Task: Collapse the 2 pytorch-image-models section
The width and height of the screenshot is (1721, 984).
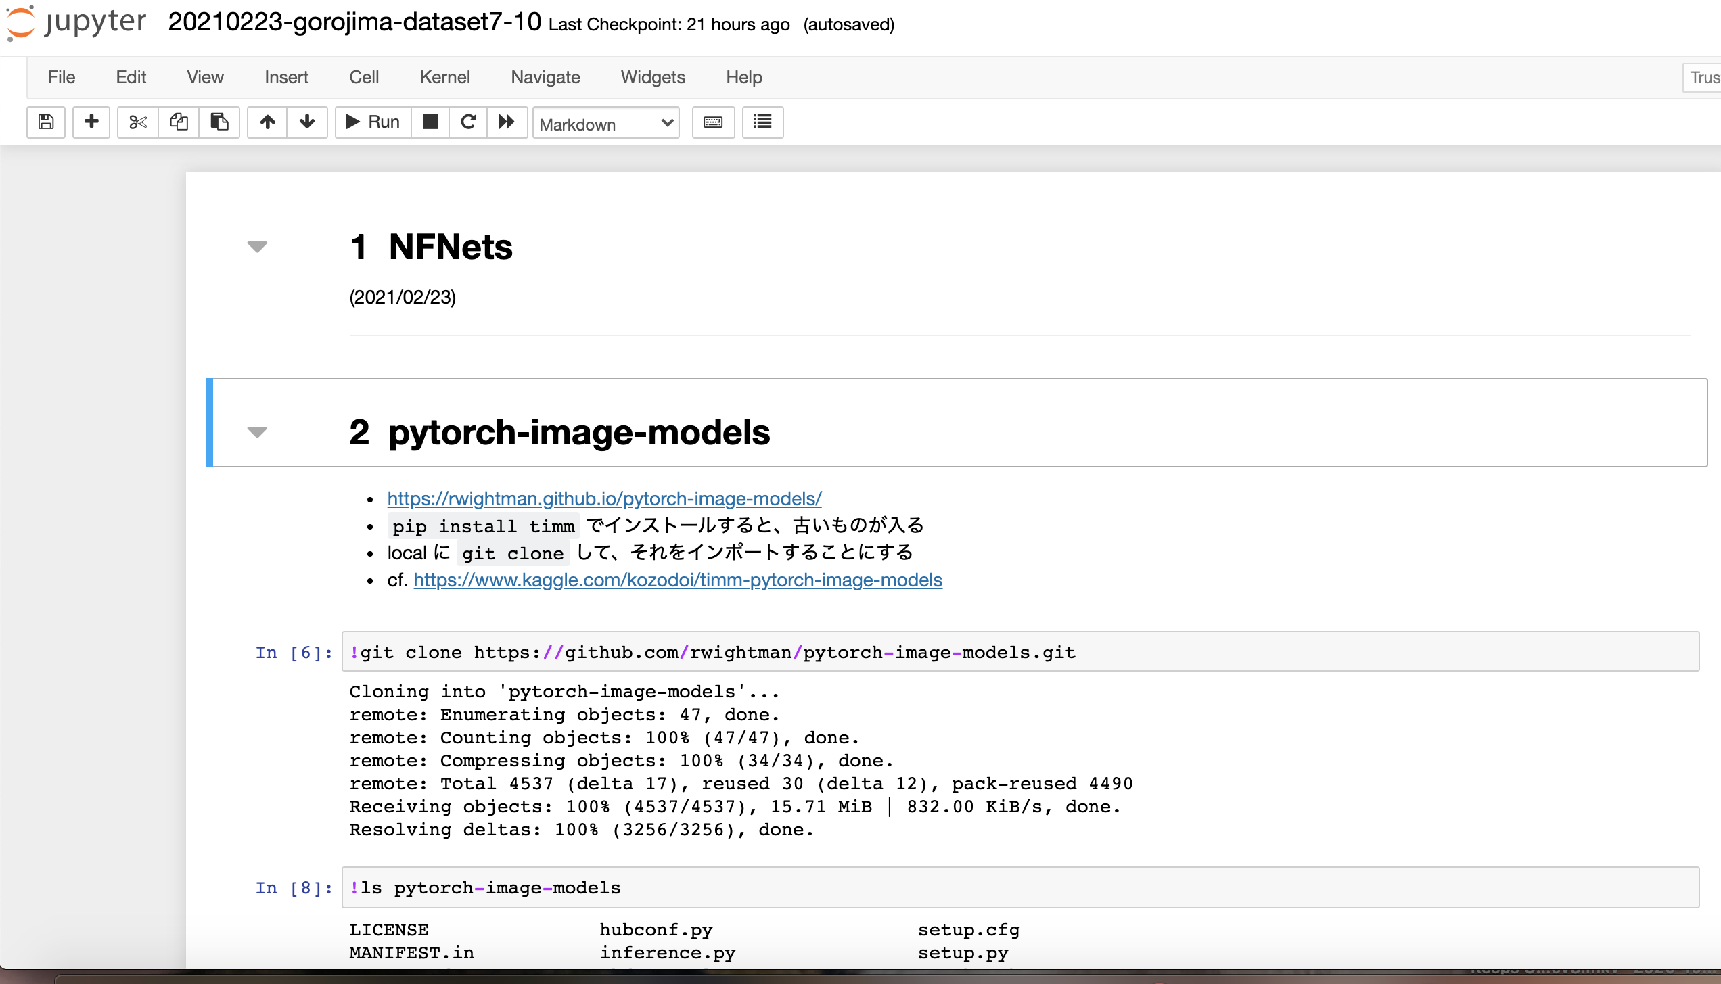Action: coord(257,431)
